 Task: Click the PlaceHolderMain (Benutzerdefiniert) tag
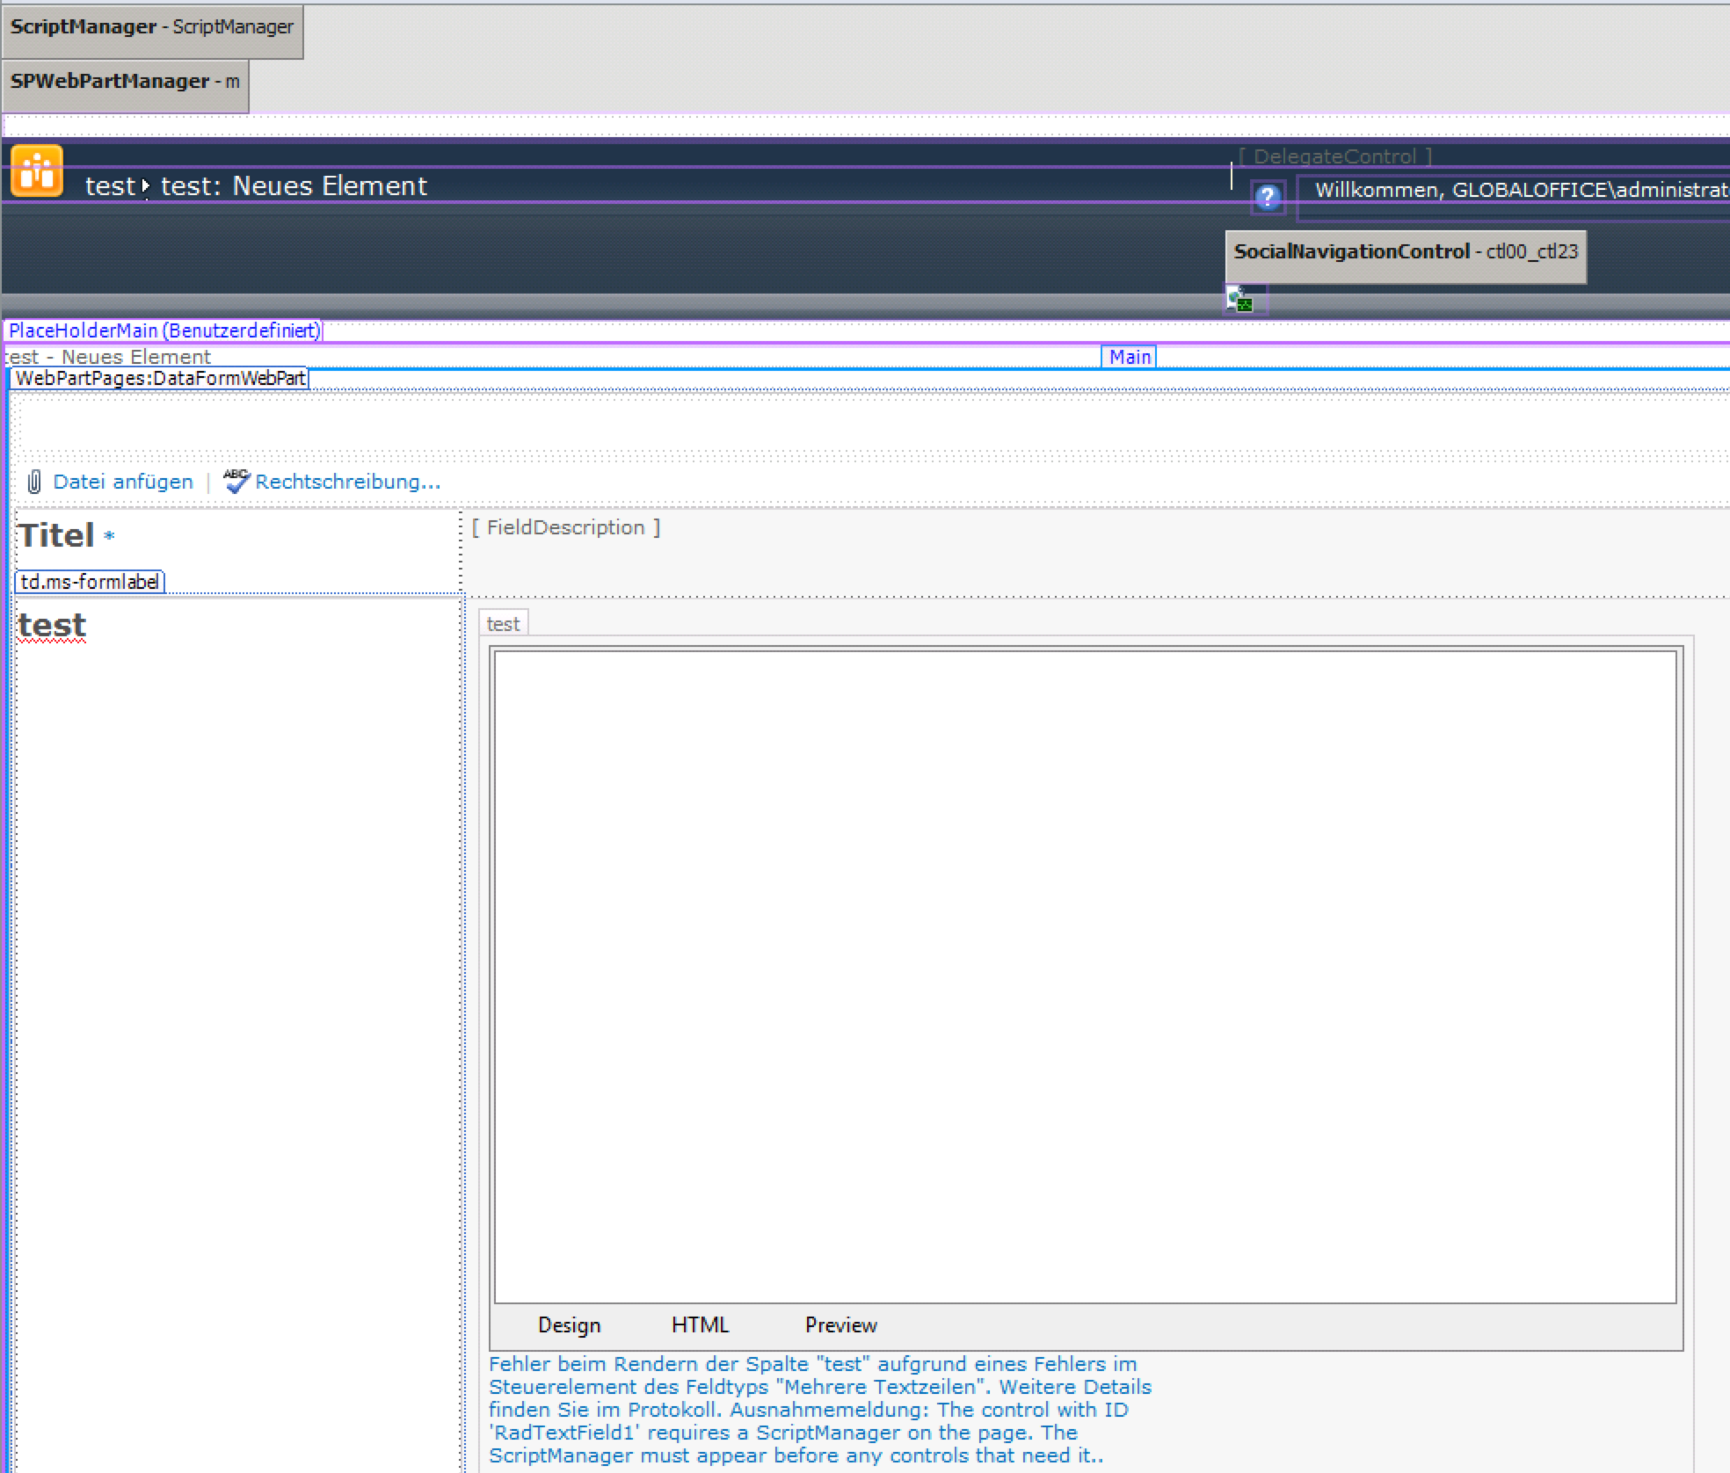coord(164,330)
